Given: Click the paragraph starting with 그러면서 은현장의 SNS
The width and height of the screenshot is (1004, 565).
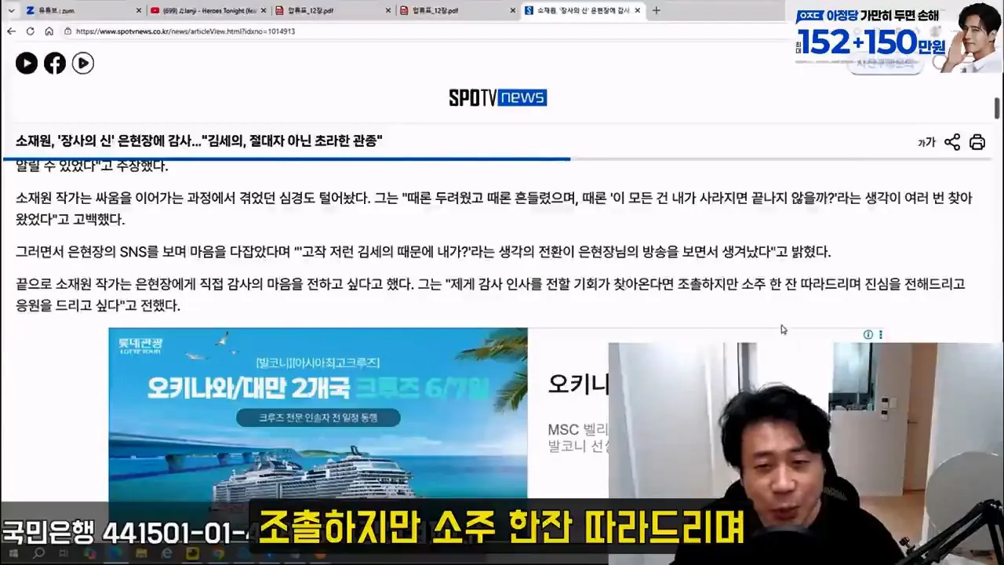Looking at the screenshot, I should (424, 252).
